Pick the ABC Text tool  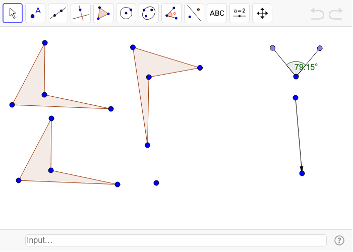click(217, 13)
